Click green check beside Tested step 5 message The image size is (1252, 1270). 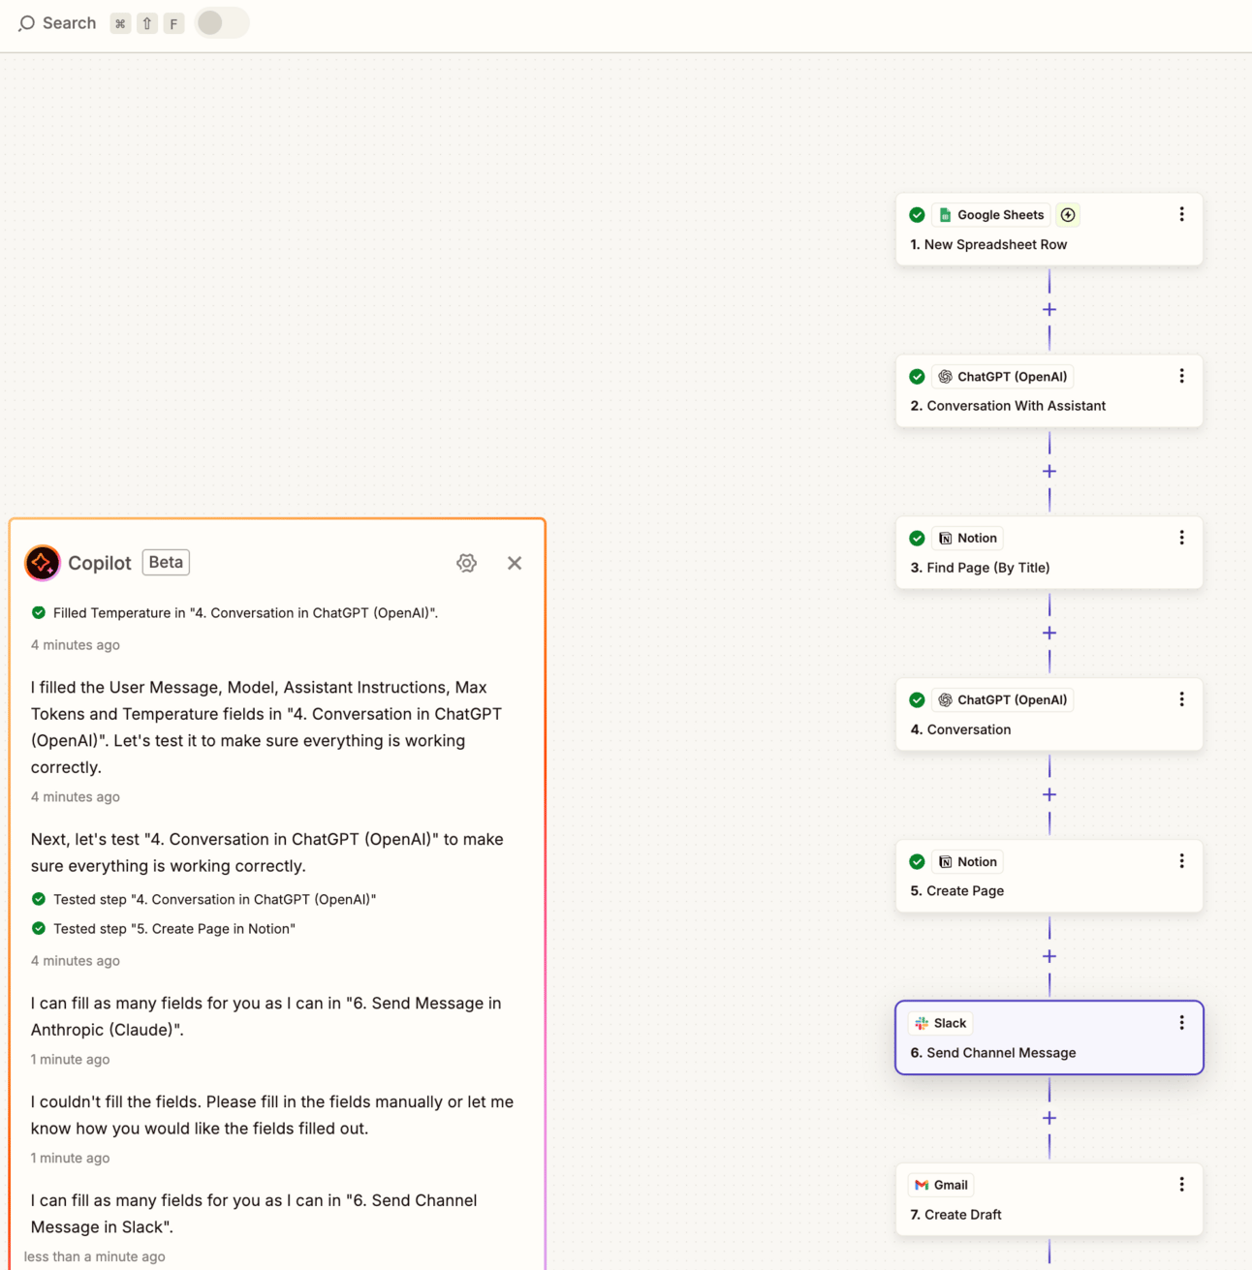click(39, 929)
